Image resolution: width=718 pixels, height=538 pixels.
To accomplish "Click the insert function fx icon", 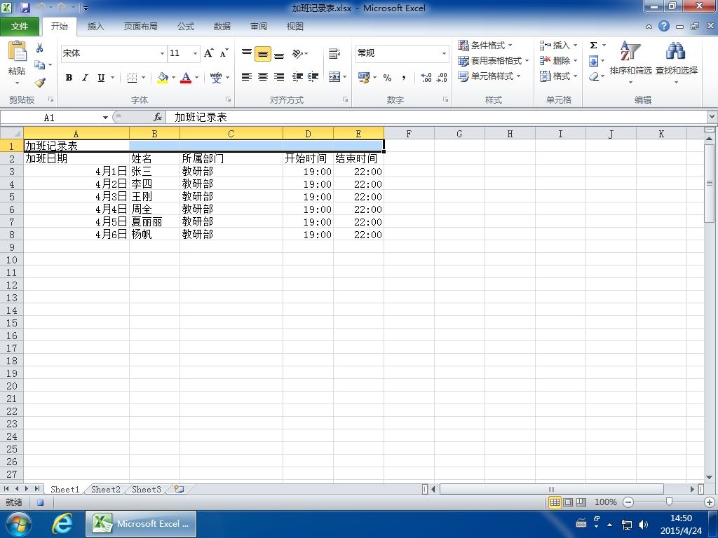I will click(x=158, y=117).
